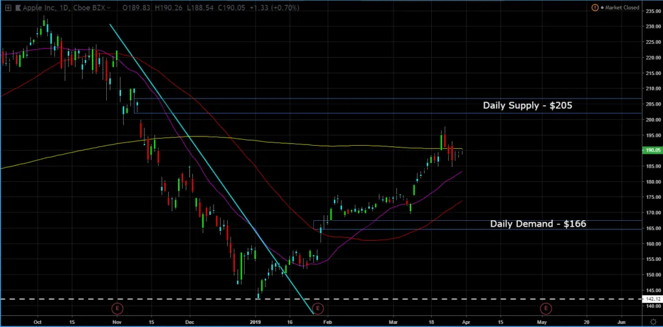The height and width of the screenshot is (327, 663).
Task: Click the 140.00 price axis label
Action: [x=653, y=306]
